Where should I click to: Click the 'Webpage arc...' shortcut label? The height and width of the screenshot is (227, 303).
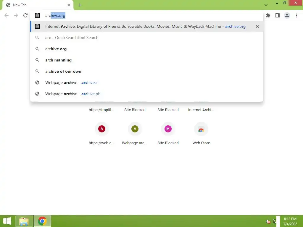pos(134,143)
